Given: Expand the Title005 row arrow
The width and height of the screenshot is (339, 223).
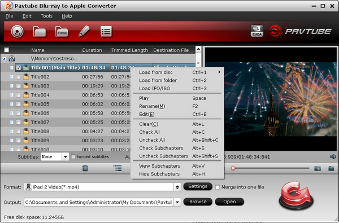Looking at the screenshot, I should point(11,104).
